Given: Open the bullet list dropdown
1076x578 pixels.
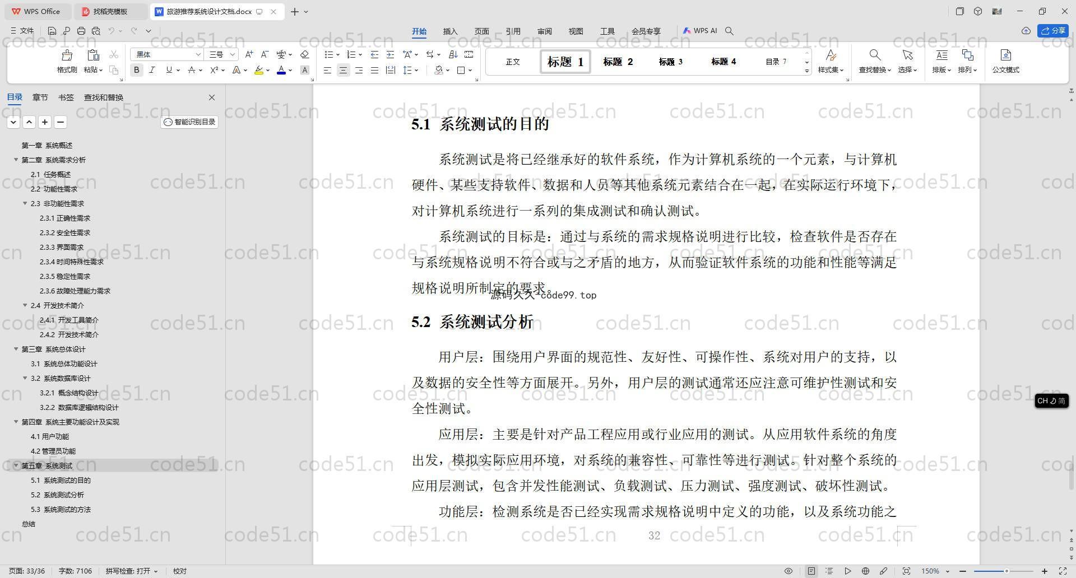Looking at the screenshot, I should 338,54.
